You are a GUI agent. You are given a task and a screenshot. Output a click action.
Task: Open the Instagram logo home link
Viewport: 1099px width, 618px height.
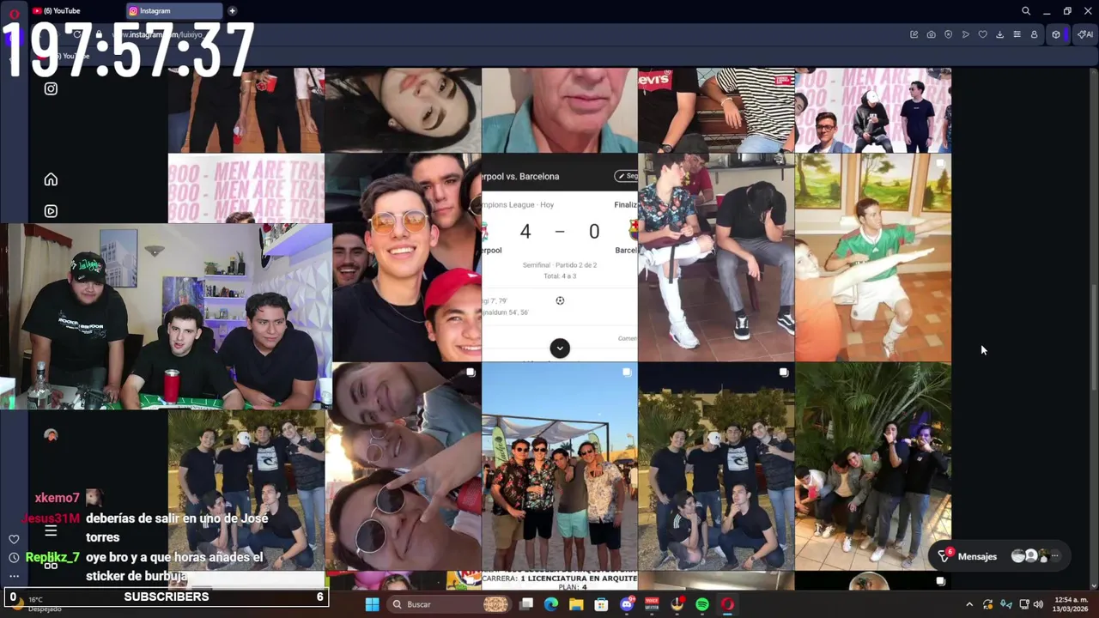tap(51, 88)
